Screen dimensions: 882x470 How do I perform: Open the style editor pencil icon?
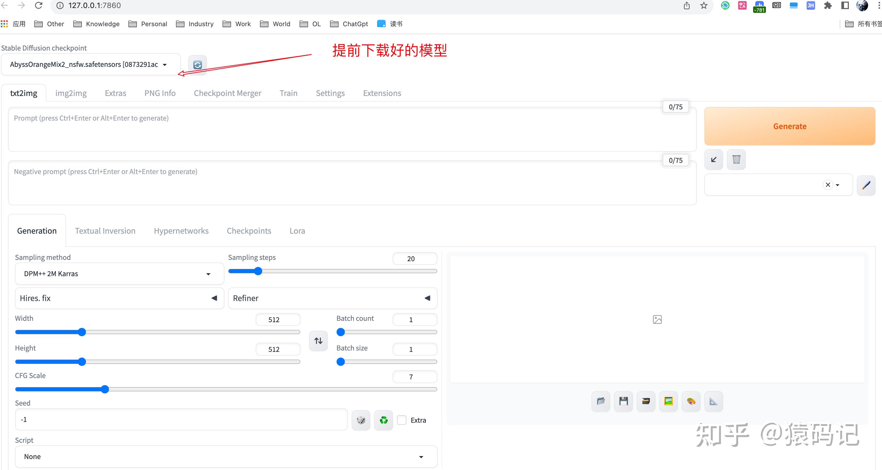(866, 185)
